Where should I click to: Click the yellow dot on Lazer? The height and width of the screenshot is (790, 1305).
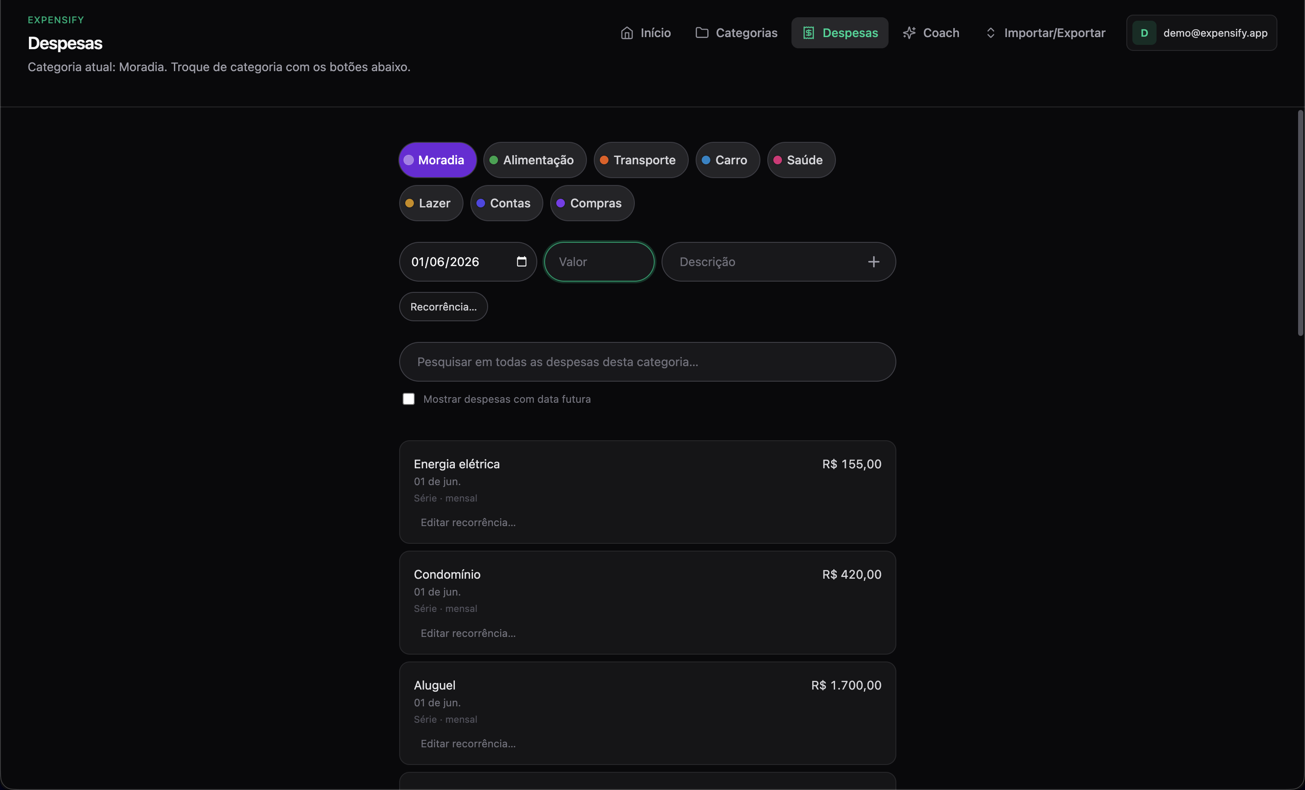pos(410,203)
